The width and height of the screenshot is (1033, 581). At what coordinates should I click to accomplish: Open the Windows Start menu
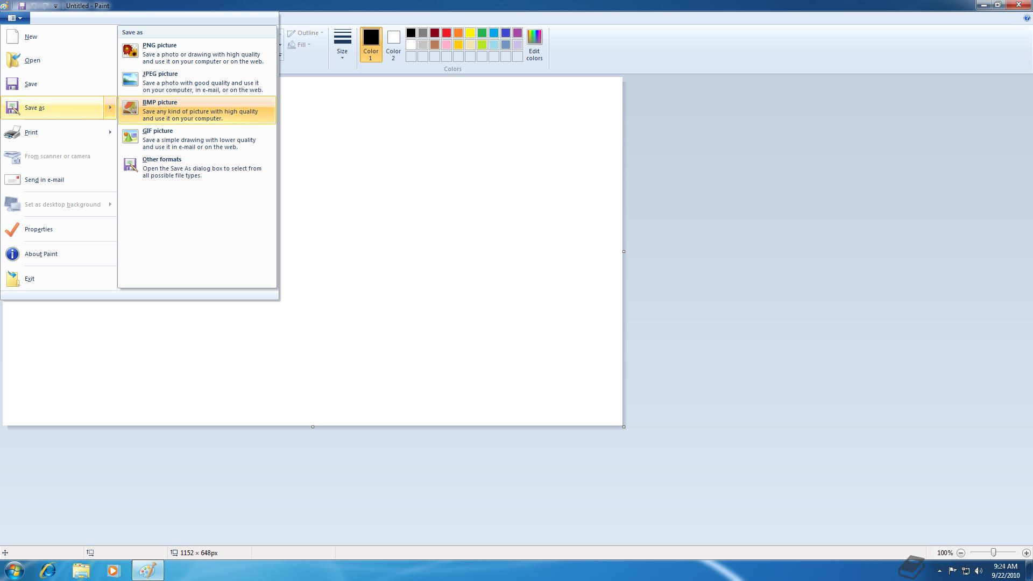(15, 570)
